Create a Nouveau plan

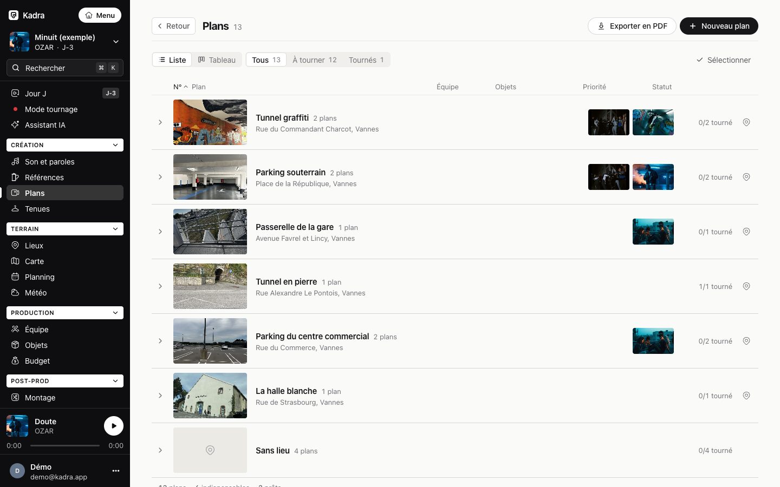pos(719,26)
